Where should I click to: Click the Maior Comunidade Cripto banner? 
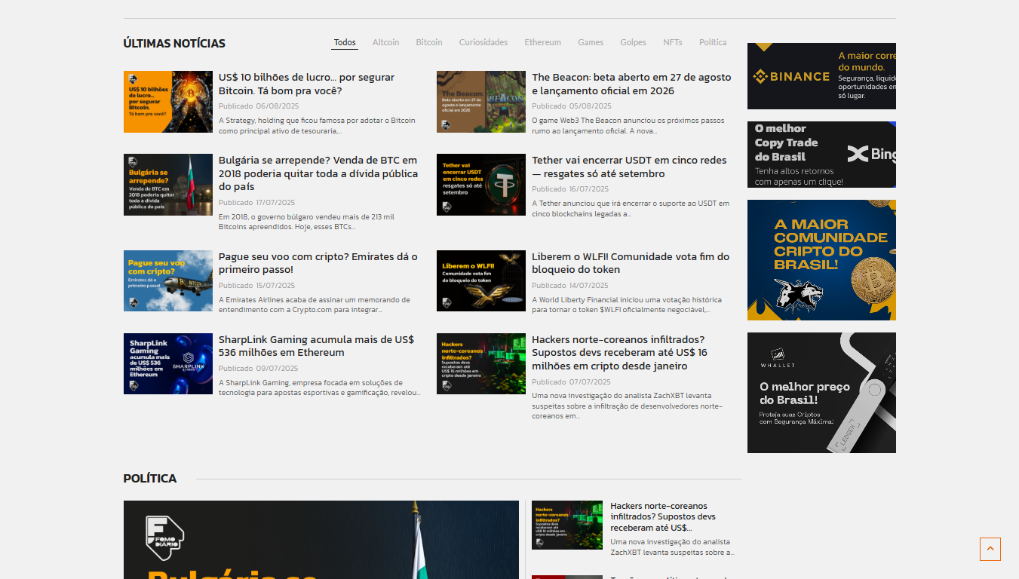(x=821, y=260)
